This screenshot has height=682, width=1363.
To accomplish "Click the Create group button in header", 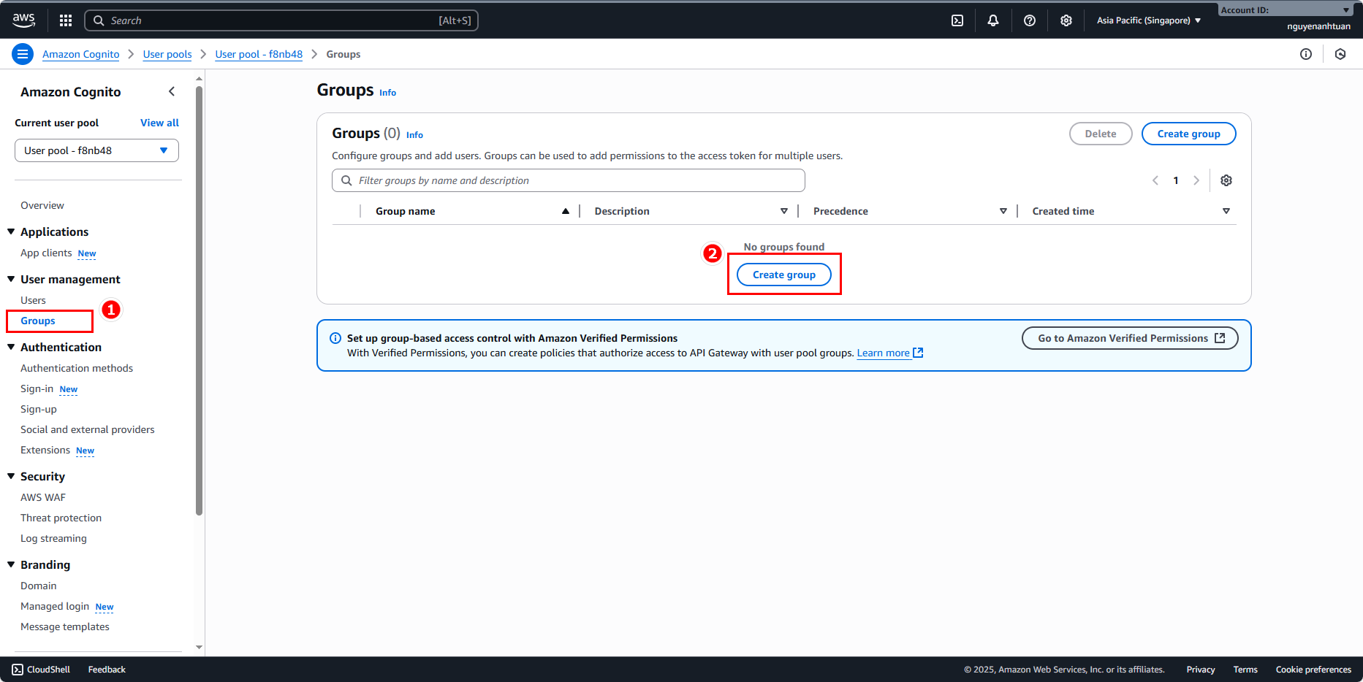I will tap(1188, 134).
